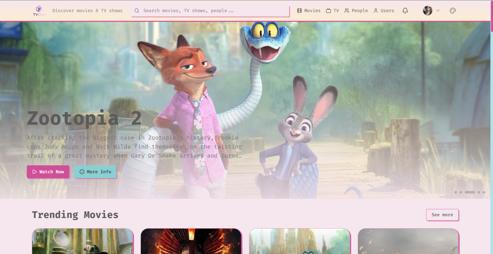This screenshot has width=493, height=254.
Task: Open the Users page
Action: point(384,11)
